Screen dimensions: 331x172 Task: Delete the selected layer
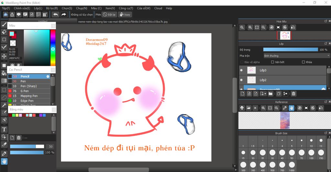pyautogui.click(x=294, y=94)
